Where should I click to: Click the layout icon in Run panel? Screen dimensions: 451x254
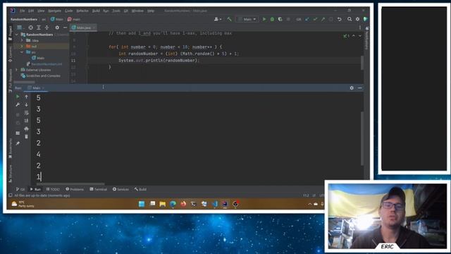(18, 133)
